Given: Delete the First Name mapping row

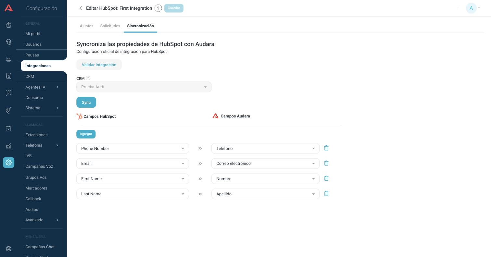Looking at the screenshot, I should pos(326,178).
